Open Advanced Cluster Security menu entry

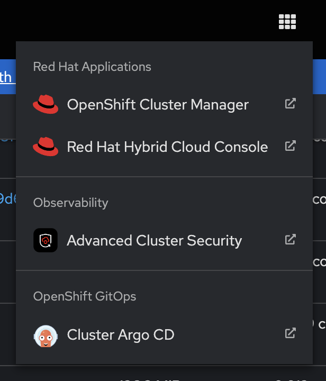pyautogui.click(x=164, y=240)
